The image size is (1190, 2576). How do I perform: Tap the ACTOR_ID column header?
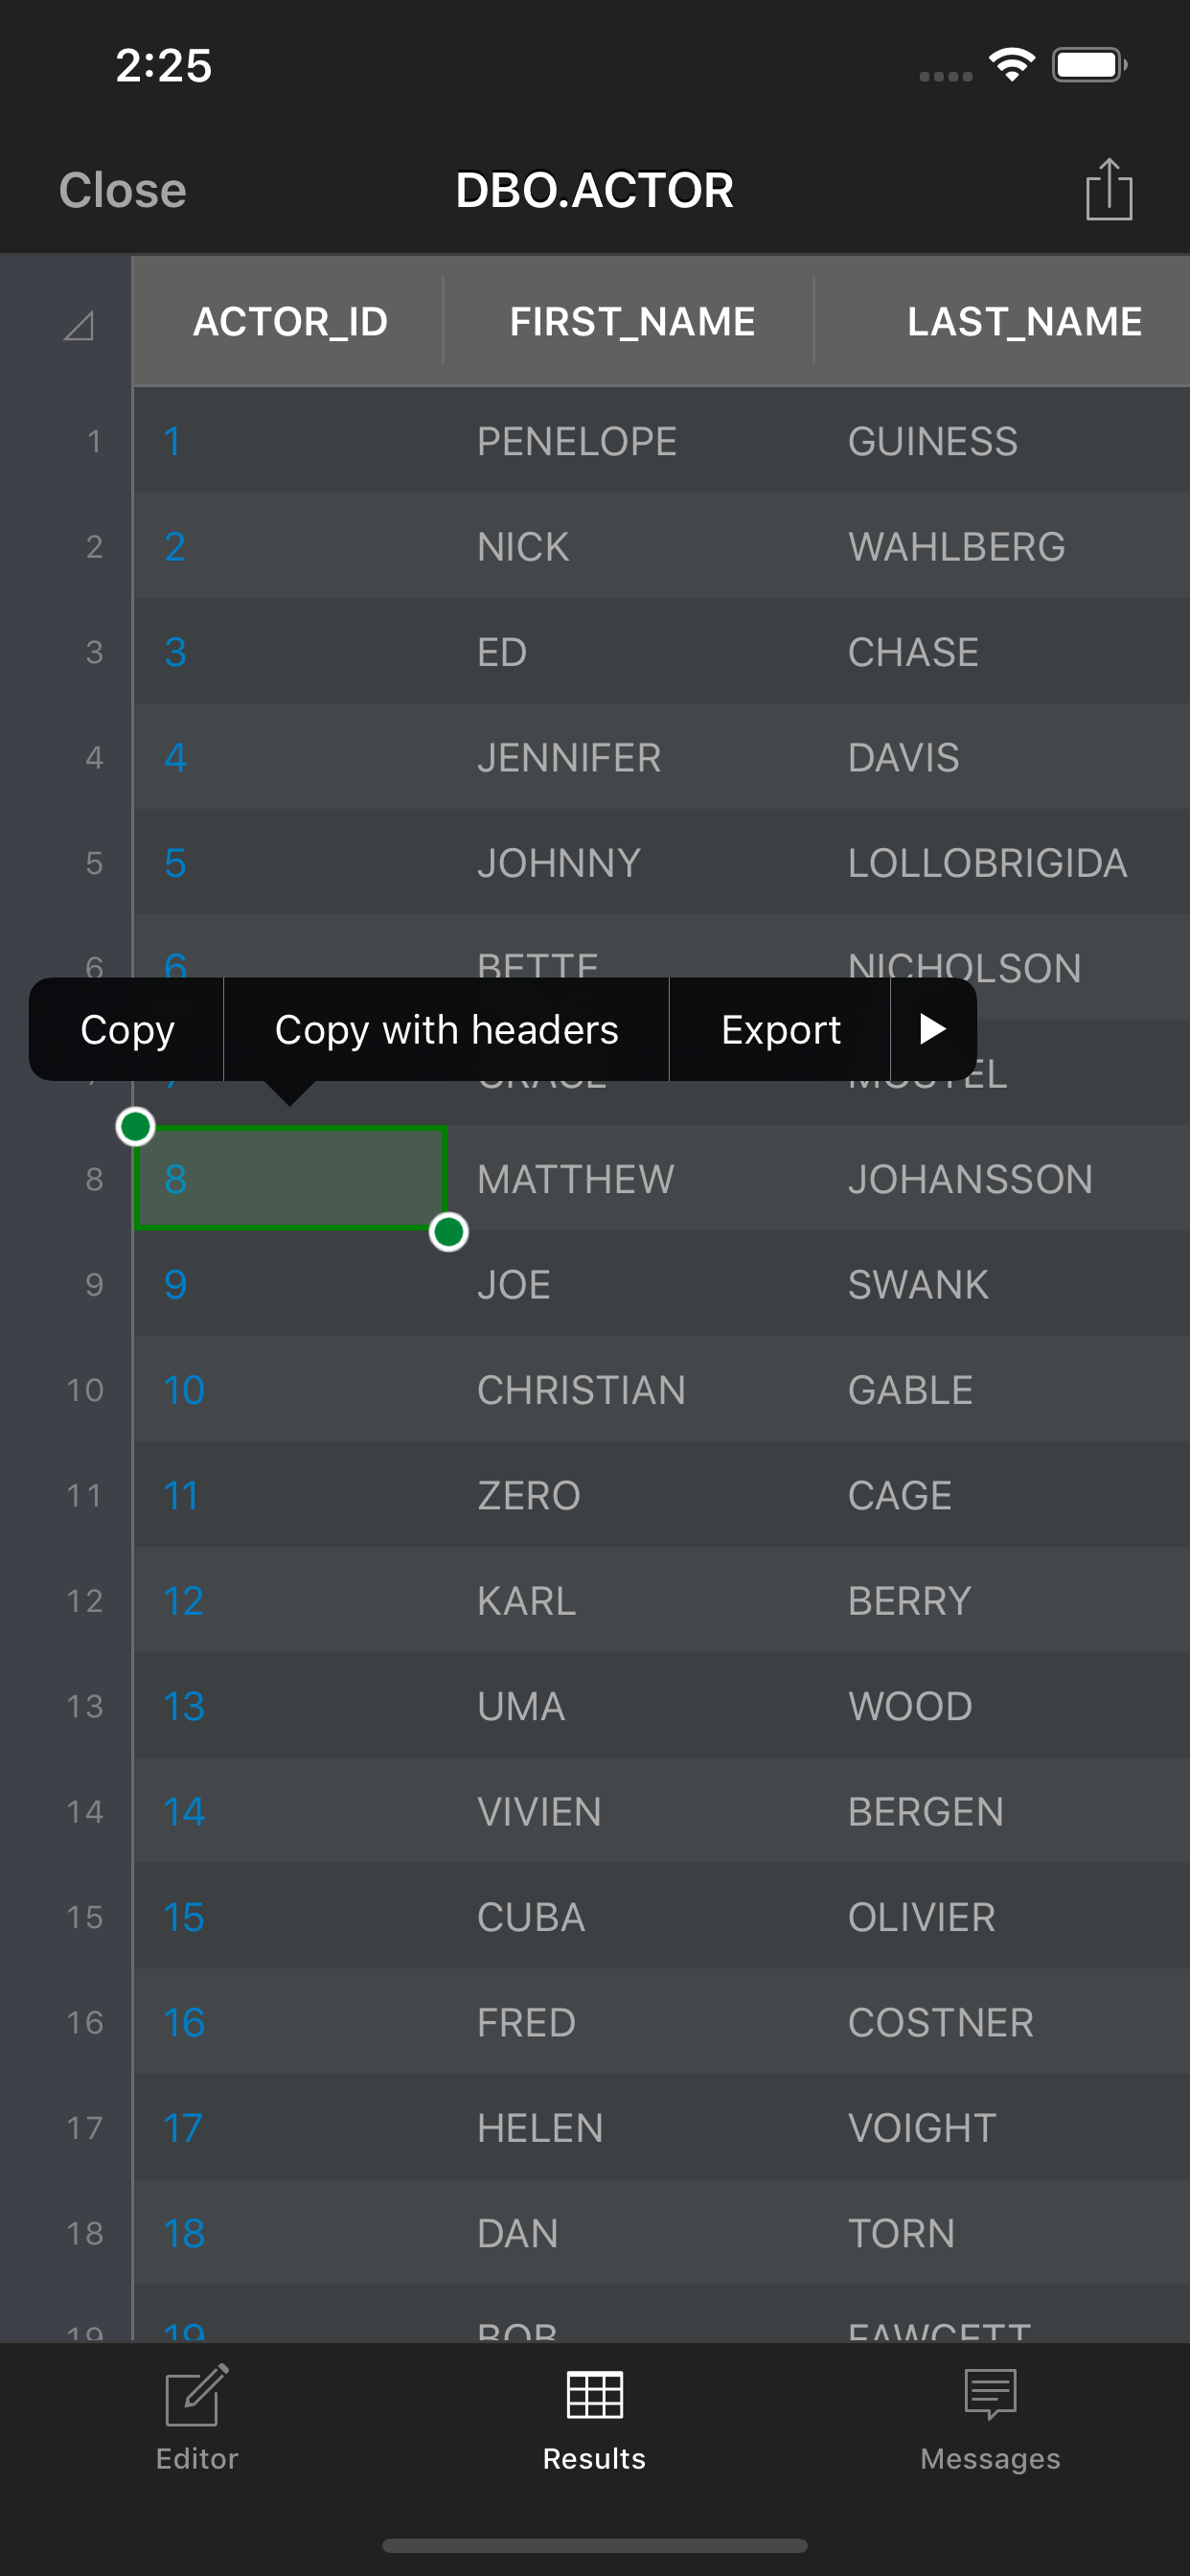[290, 322]
